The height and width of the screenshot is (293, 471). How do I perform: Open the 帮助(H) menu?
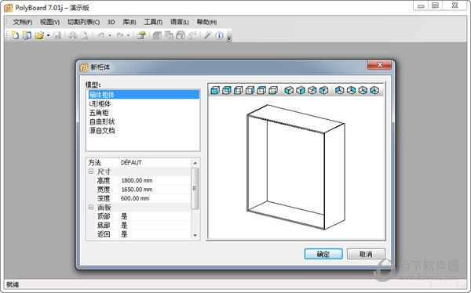coord(206,22)
